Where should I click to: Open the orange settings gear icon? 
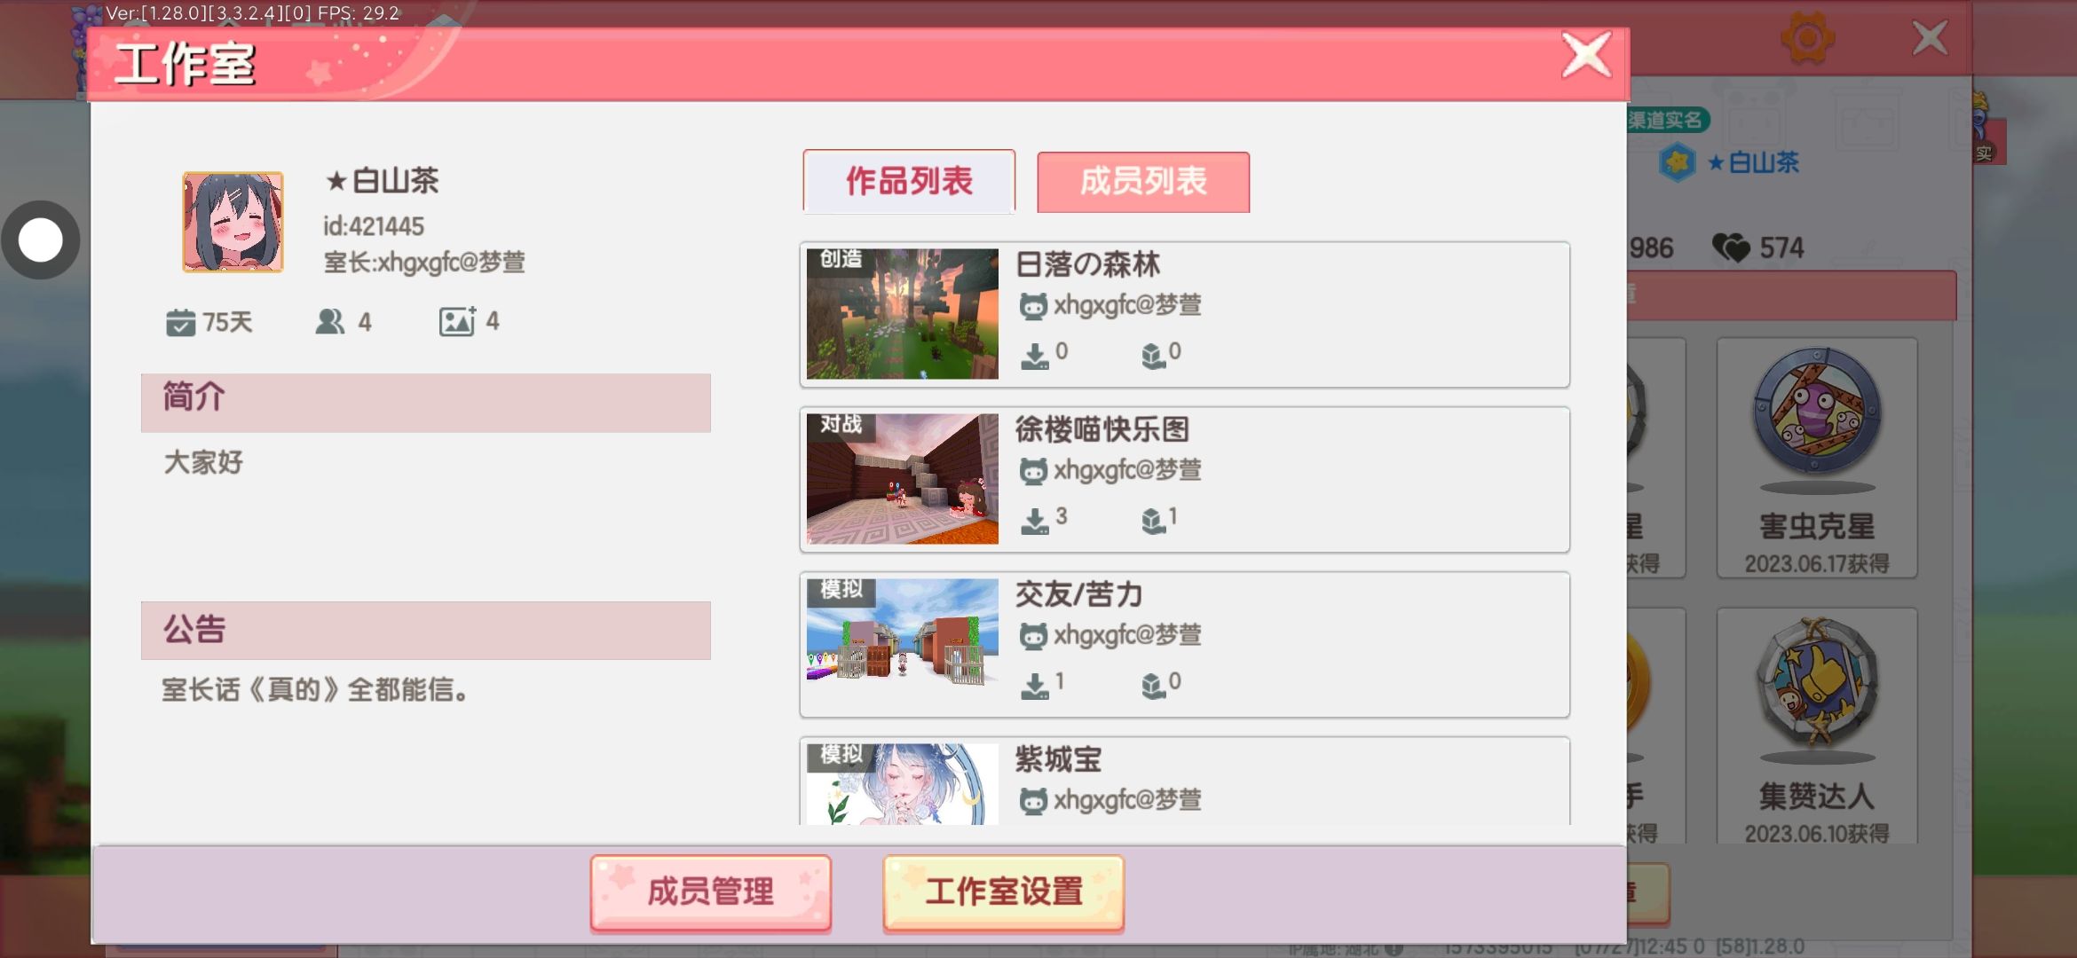coord(1807,39)
